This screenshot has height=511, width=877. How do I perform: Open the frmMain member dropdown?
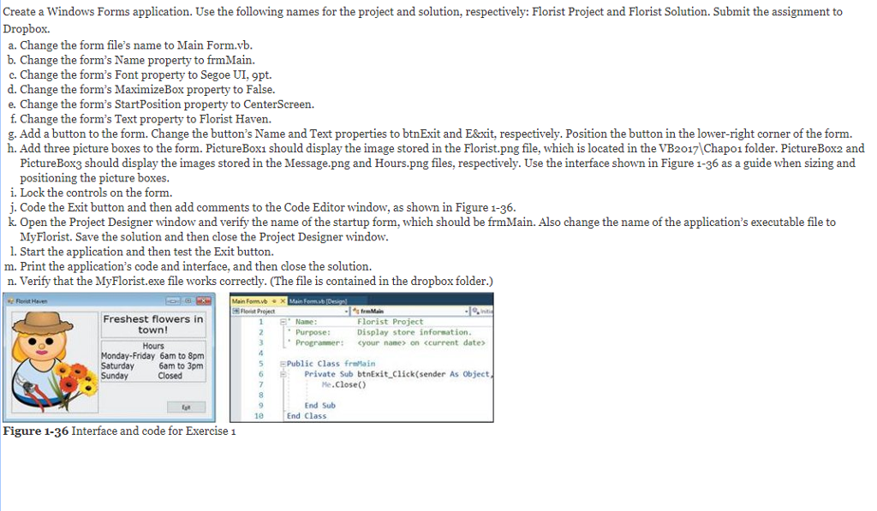pyautogui.click(x=468, y=309)
